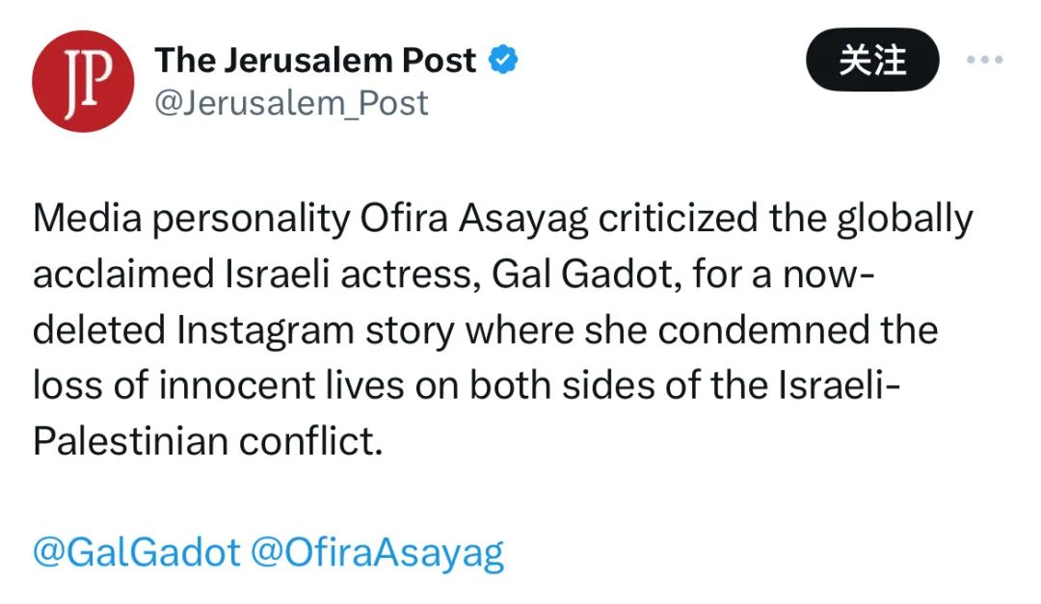Tap the black 关注 follow button
This screenshot has height=604, width=1041.
point(872,60)
